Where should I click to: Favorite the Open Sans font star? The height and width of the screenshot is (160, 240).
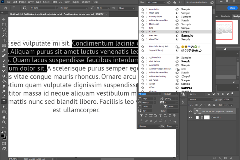142,13
